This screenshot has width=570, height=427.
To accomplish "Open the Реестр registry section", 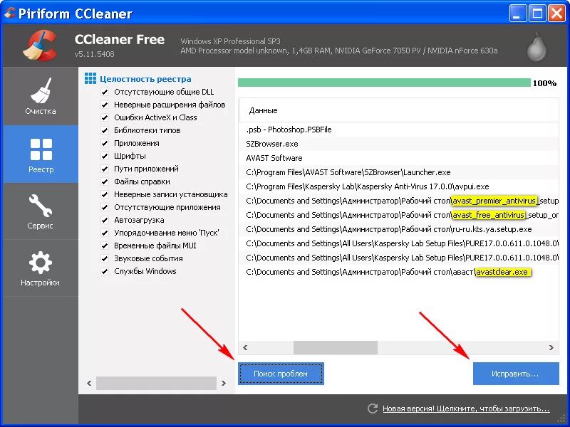I will [x=41, y=154].
